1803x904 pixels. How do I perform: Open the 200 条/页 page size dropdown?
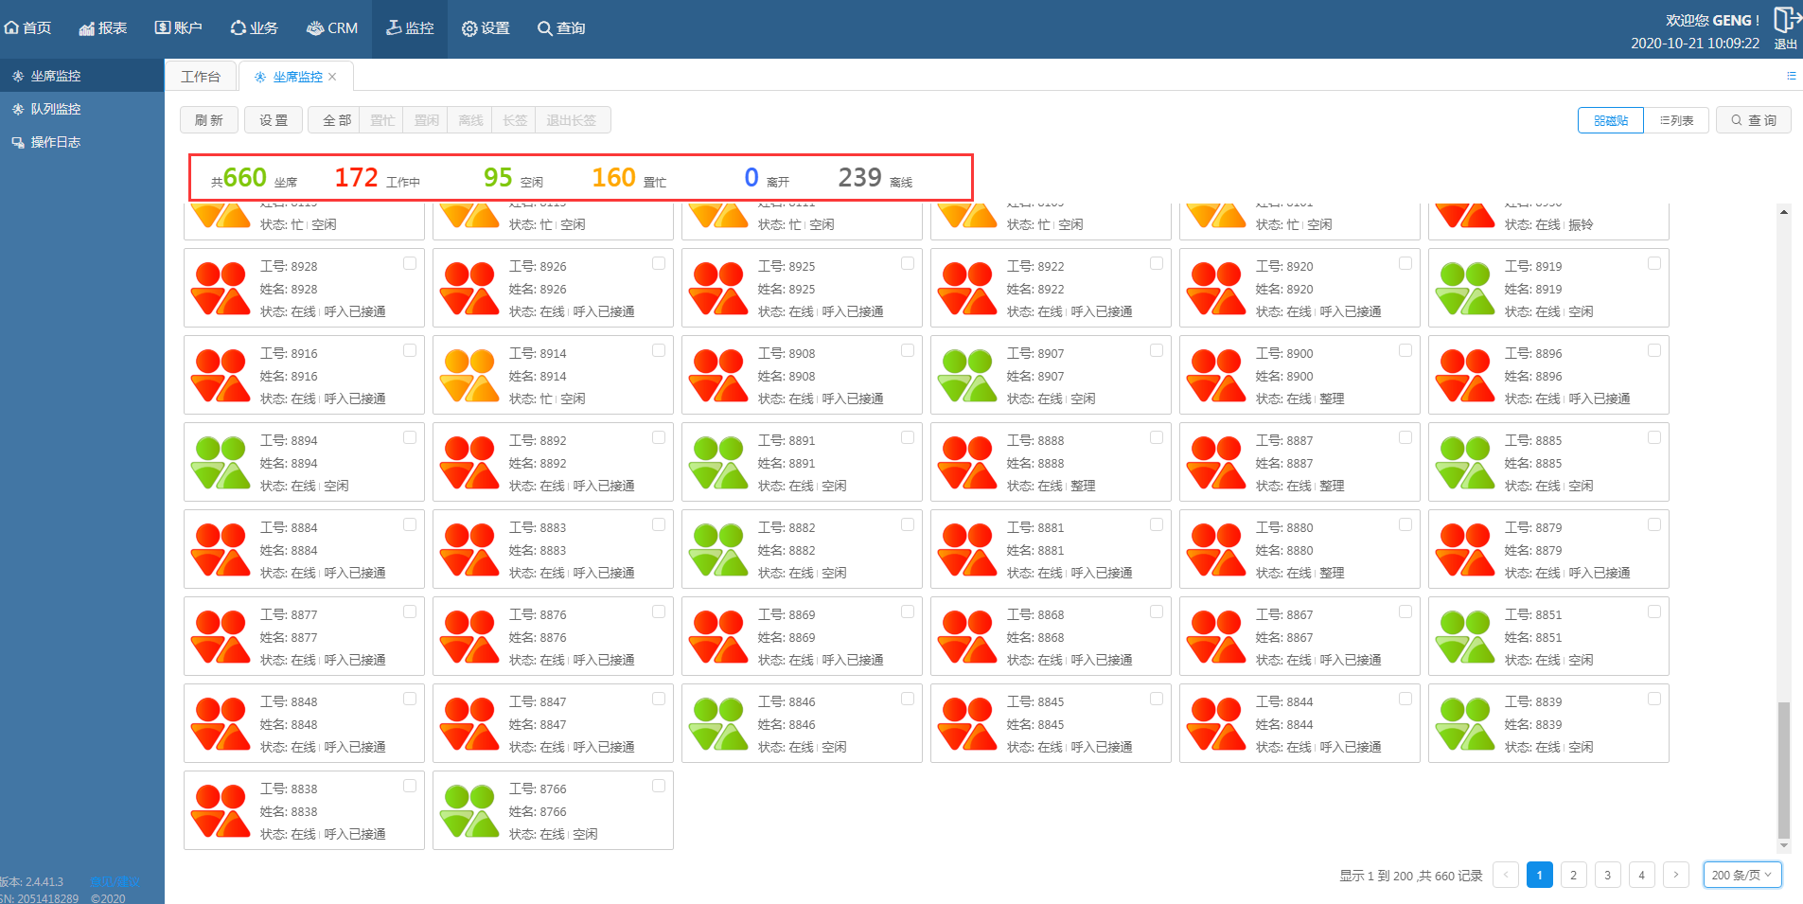coord(1741,875)
